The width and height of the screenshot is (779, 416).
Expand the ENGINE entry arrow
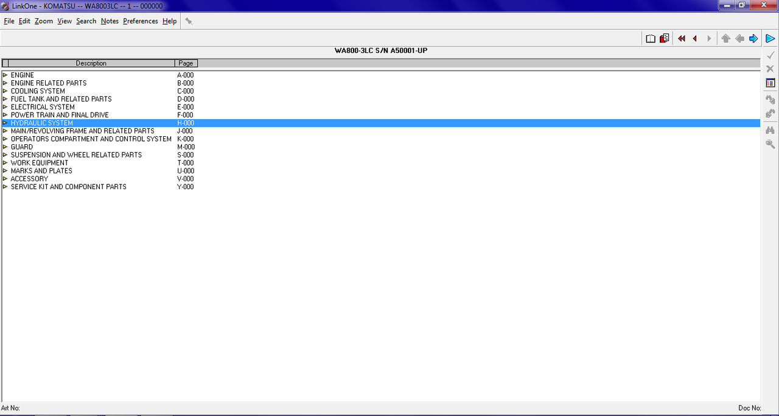tap(5, 75)
